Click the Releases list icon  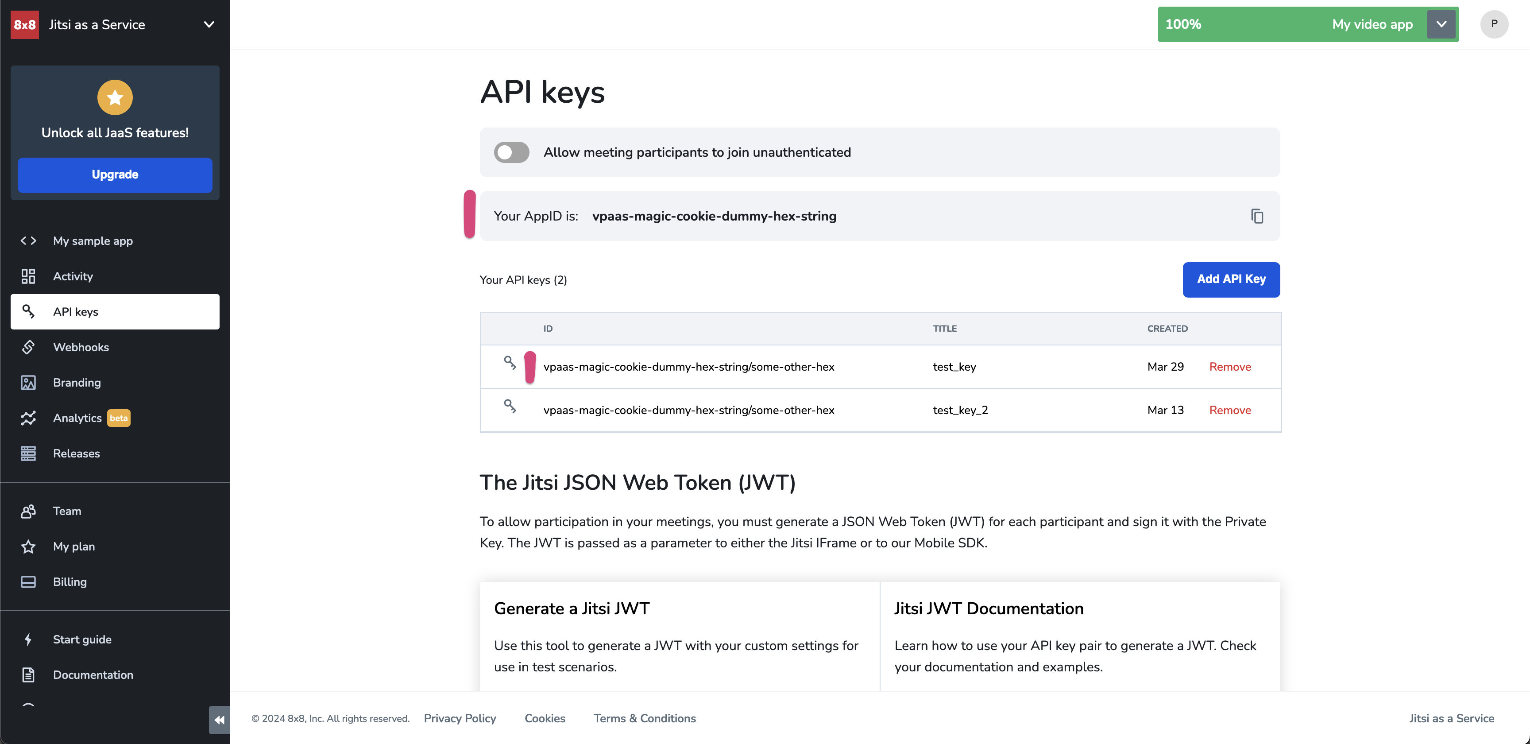(28, 453)
